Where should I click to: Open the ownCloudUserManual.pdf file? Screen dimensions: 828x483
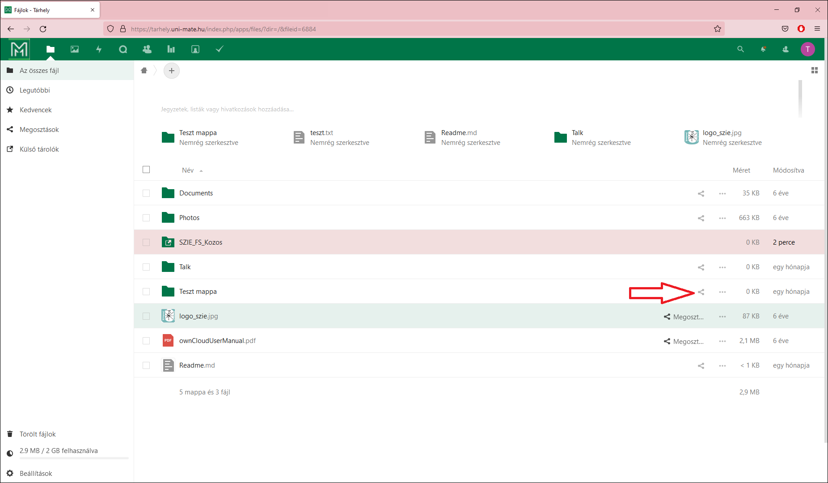[217, 341]
